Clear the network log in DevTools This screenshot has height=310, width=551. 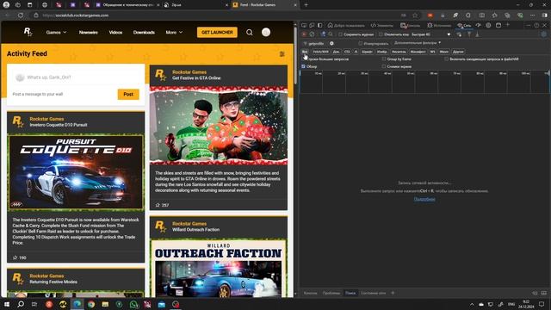(312, 34)
